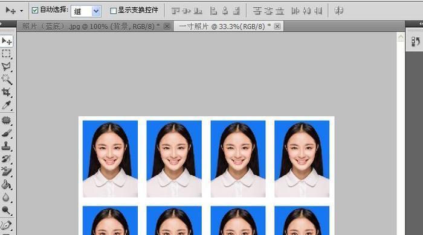Align top edges of layers
The image size is (423, 235).
click(x=176, y=11)
